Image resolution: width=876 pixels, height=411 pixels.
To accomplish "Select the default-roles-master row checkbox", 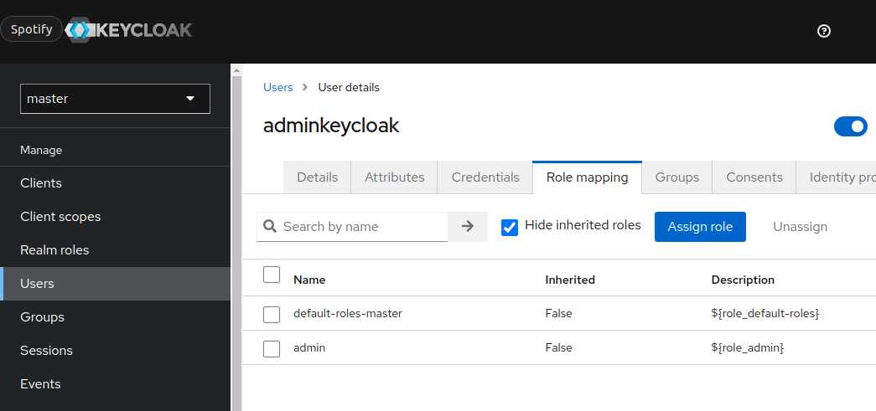I will pyautogui.click(x=272, y=314).
